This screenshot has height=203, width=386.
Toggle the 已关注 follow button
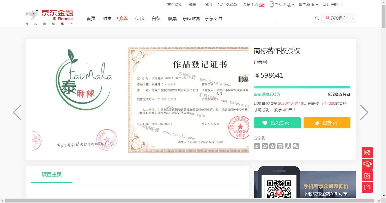click(277, 123)
